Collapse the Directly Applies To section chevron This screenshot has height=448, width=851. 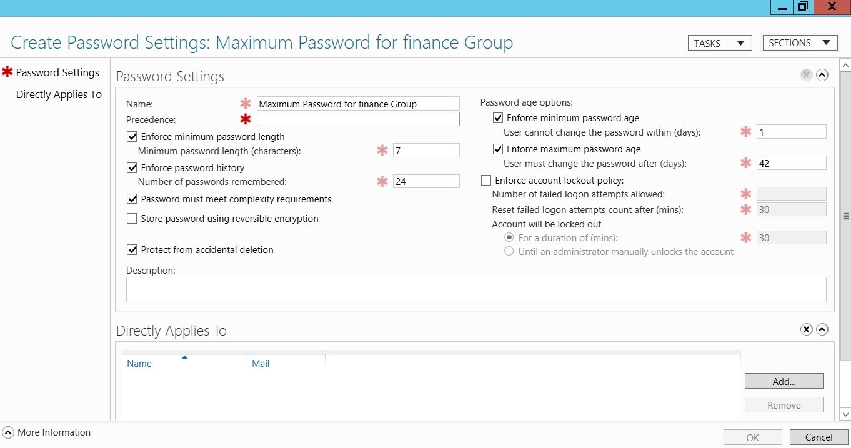(822, 329)
